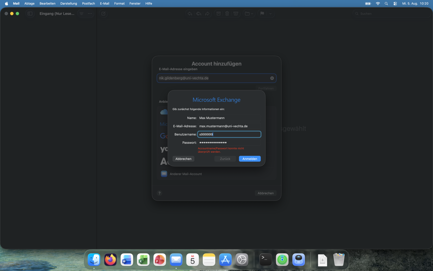This screenshot has width=433, height=271.
Task: Flag the message using the flag icon
Action: [262, 14]
